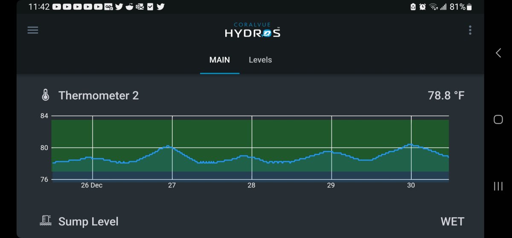Tap the Reddit notification icon
The height and width of the screenshot is (238, 512).
pyautogui.click(x=129, y=7)
